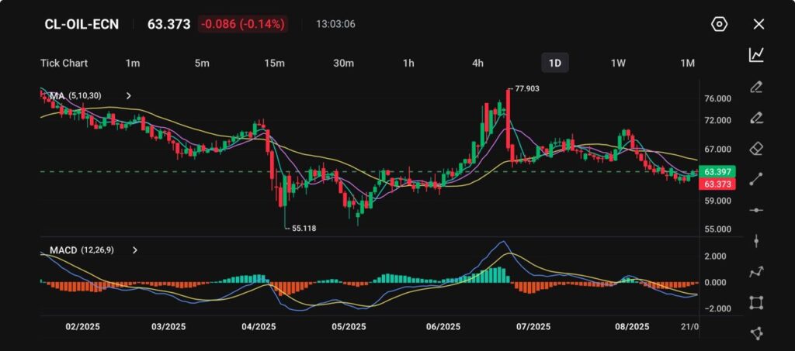This screenshot has height=351, width=795.
Task: Select the polyline zigzag drawing tool
Action: (x=756, y=272)
